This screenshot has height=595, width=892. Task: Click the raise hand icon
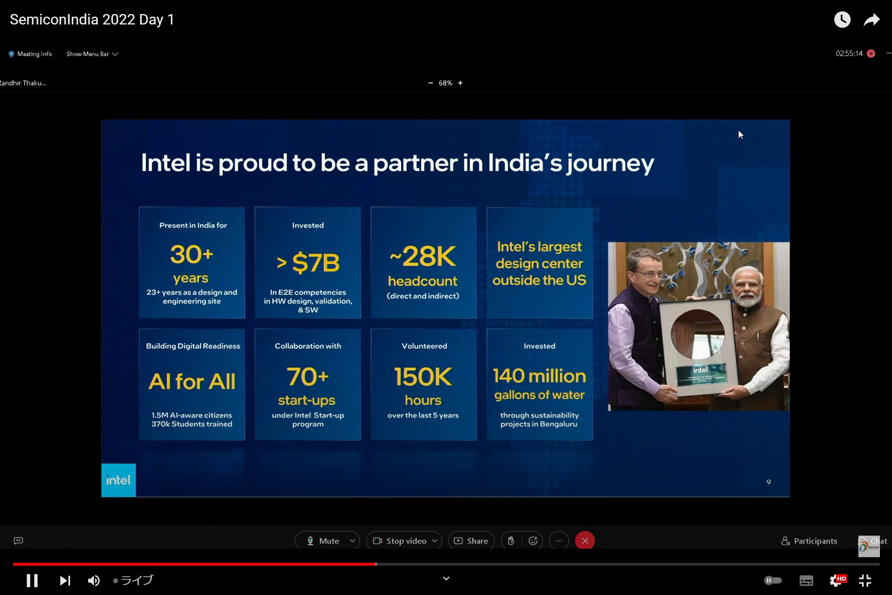(511, 541)
